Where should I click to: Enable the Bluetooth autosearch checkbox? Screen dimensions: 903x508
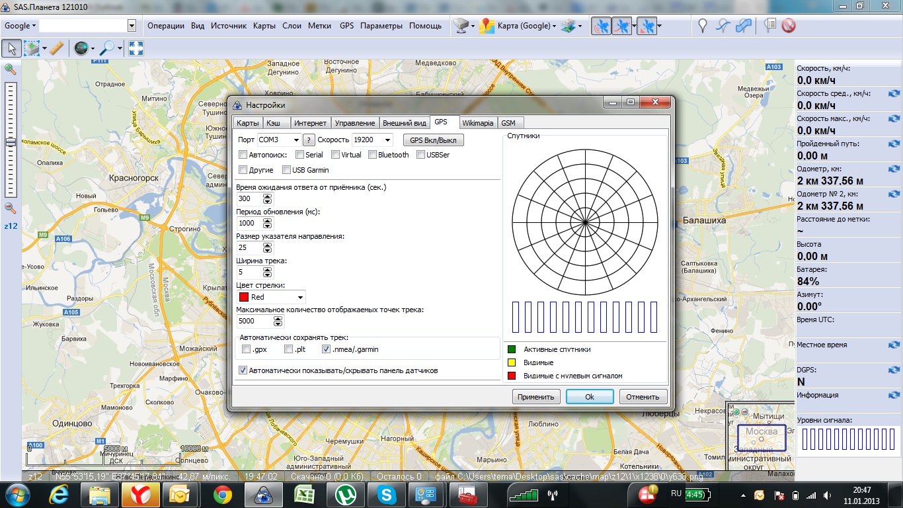tap(373, 155)
